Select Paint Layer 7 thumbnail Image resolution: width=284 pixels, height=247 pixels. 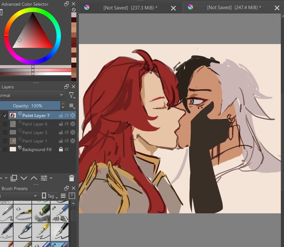(13, 115)
